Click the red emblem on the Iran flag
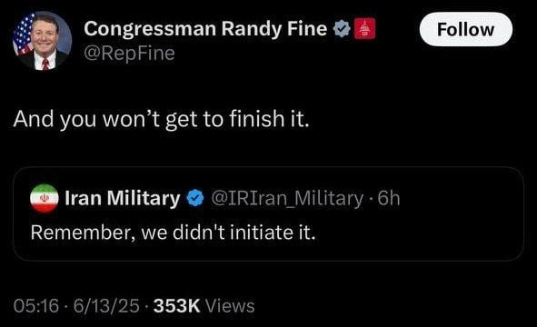 [x=44, y=198]
